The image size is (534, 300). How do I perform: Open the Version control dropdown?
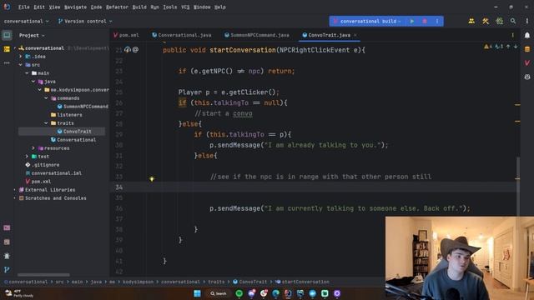pyautogui.click(x=85, y=21)
